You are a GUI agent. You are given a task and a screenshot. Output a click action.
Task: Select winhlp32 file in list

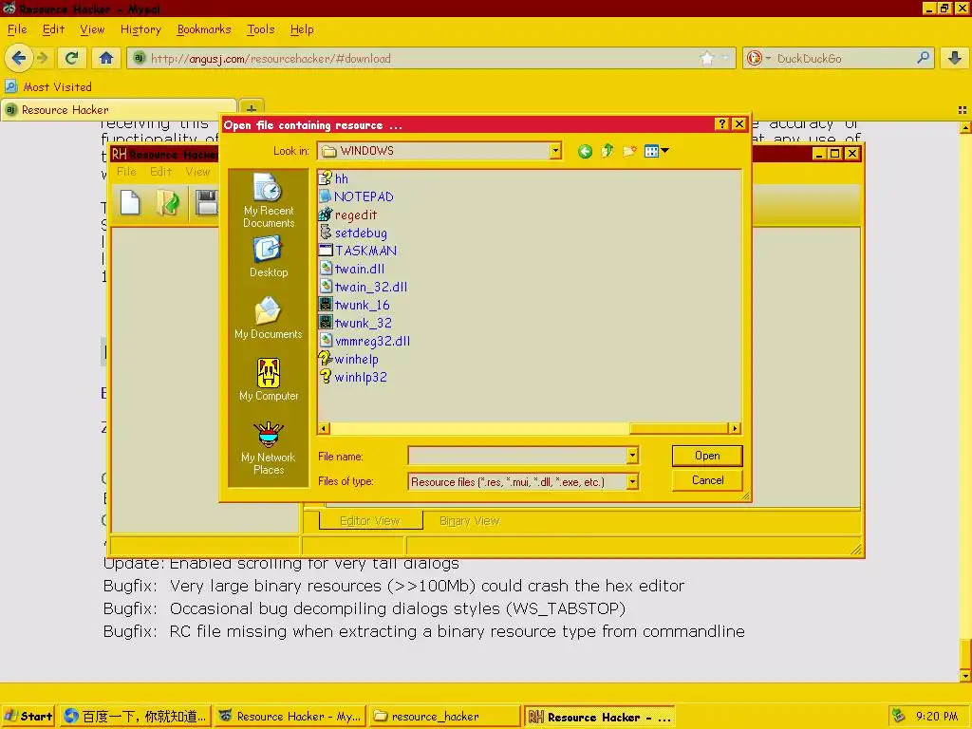pos(353,377)
